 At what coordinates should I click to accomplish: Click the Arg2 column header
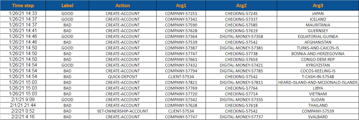[x=241, y=5]
